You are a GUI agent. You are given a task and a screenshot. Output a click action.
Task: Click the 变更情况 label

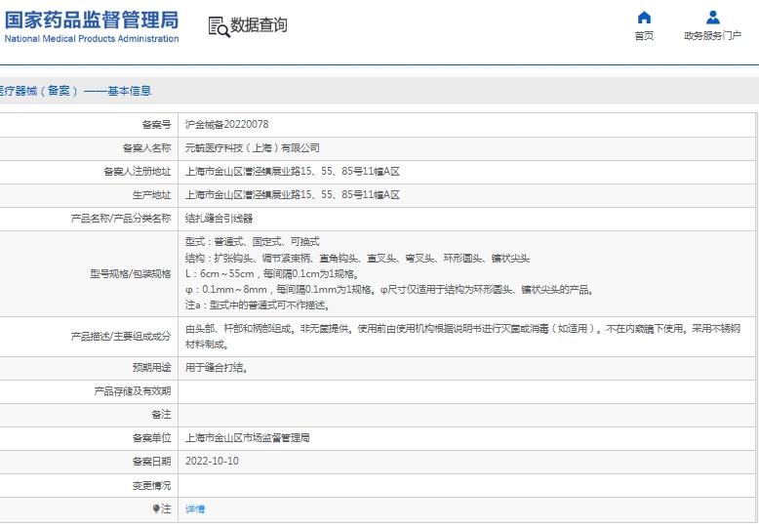[151, 485]
